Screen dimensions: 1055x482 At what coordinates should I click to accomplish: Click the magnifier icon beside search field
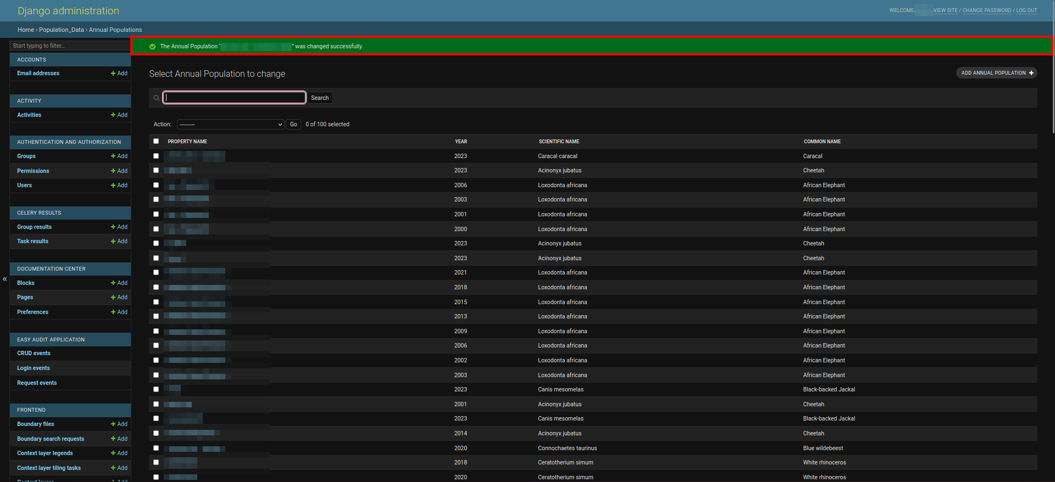[x=157, y=98]
